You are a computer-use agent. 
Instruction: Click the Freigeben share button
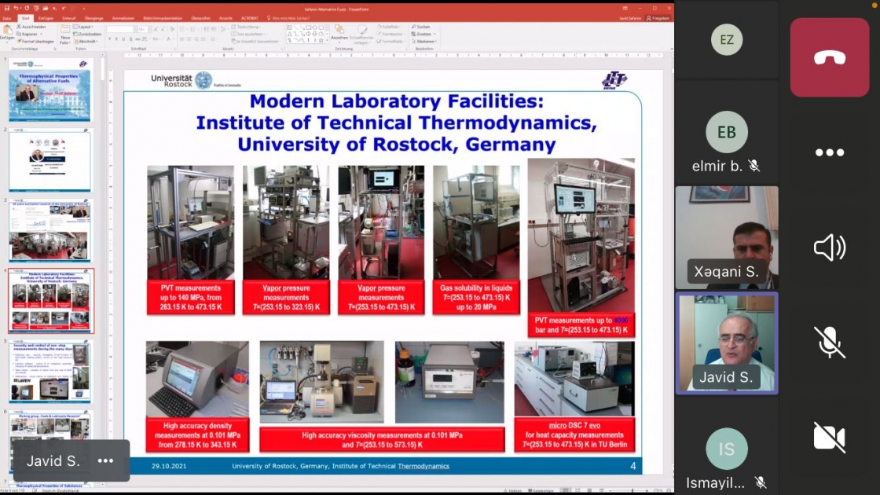click(x=658, y=18)
